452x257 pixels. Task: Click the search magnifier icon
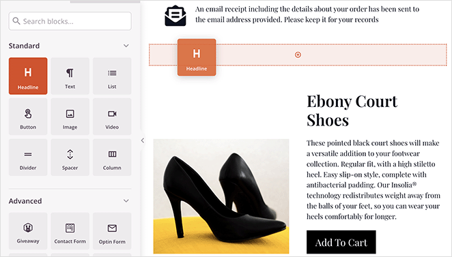(x=16, y=21)
